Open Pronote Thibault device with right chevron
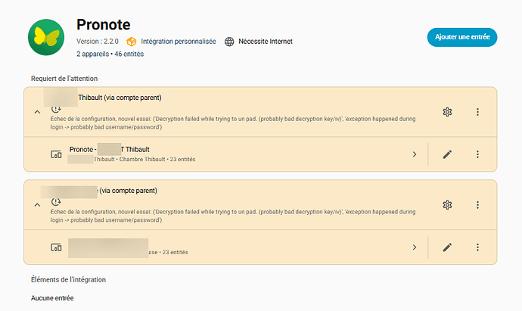Screen dimensions: 522x311 click(414, 154)
